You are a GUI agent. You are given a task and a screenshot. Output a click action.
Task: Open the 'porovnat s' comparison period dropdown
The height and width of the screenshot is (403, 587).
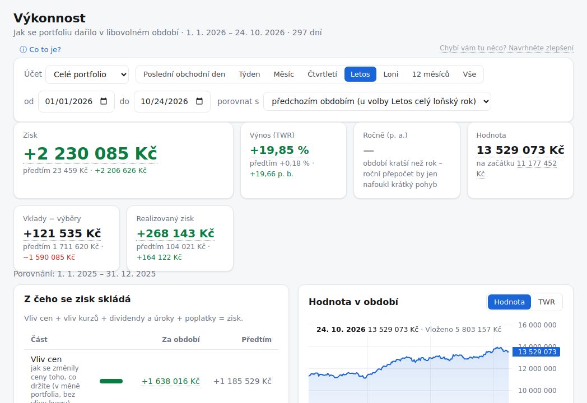(x=378, y=101)
